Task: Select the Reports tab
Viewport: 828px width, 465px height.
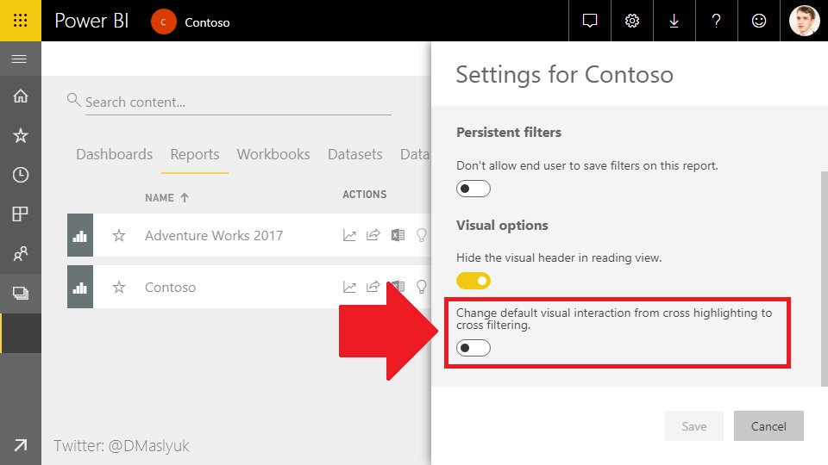Action: (x=194, y=154)
